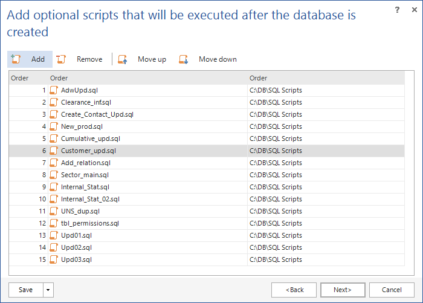Click the Remove script icon
Screen dimensions: 423x303
[x=61, y=59]
